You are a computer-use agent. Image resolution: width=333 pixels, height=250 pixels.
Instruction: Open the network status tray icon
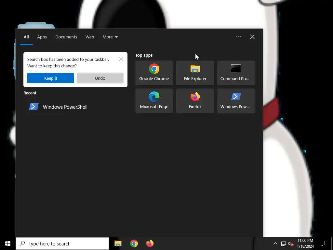[283, 243]
